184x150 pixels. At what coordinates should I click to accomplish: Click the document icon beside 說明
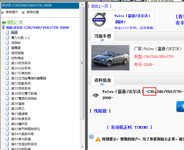click(7, 32)
